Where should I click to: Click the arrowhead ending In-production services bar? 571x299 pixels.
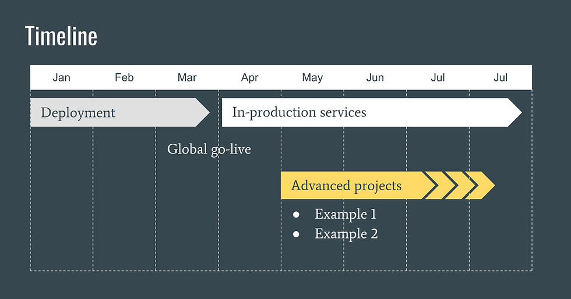click(x=516, y=112)
